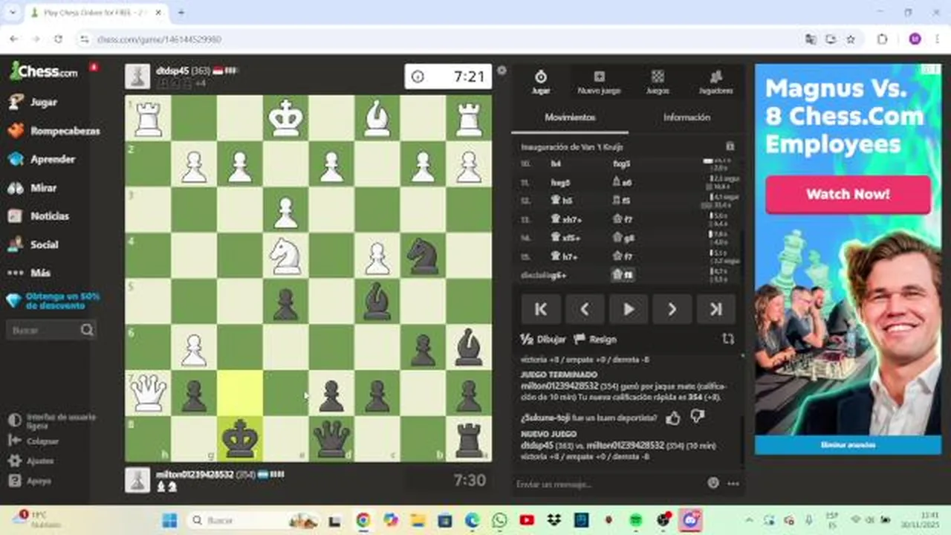The height and width of the screenshot is (535, 951).
Task: Expand the Más menu in the sidebar
Action: coord(30,273)
